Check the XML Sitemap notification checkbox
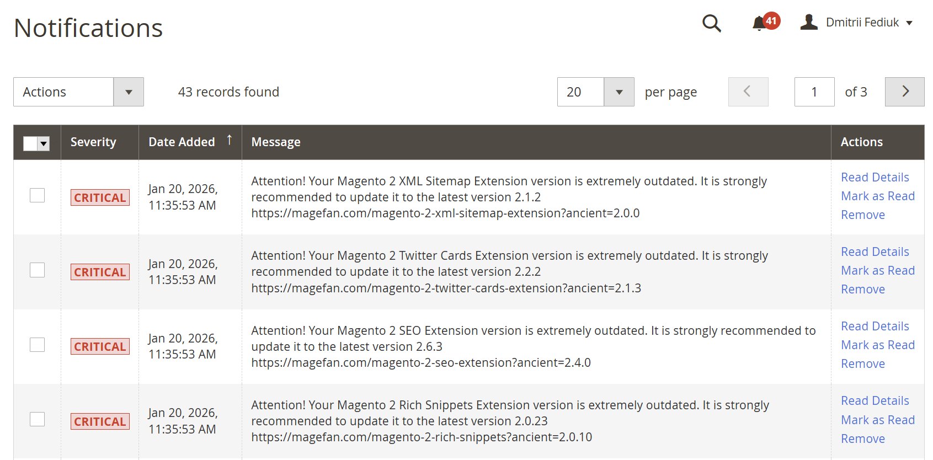 (x=37, y=195)
